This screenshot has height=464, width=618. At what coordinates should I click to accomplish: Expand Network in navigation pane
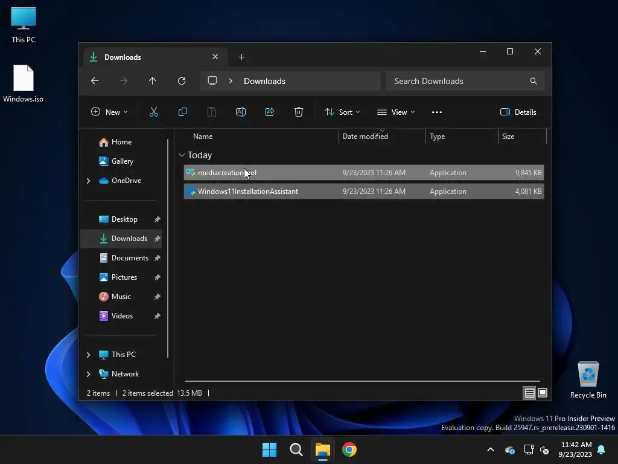(88, 374)
